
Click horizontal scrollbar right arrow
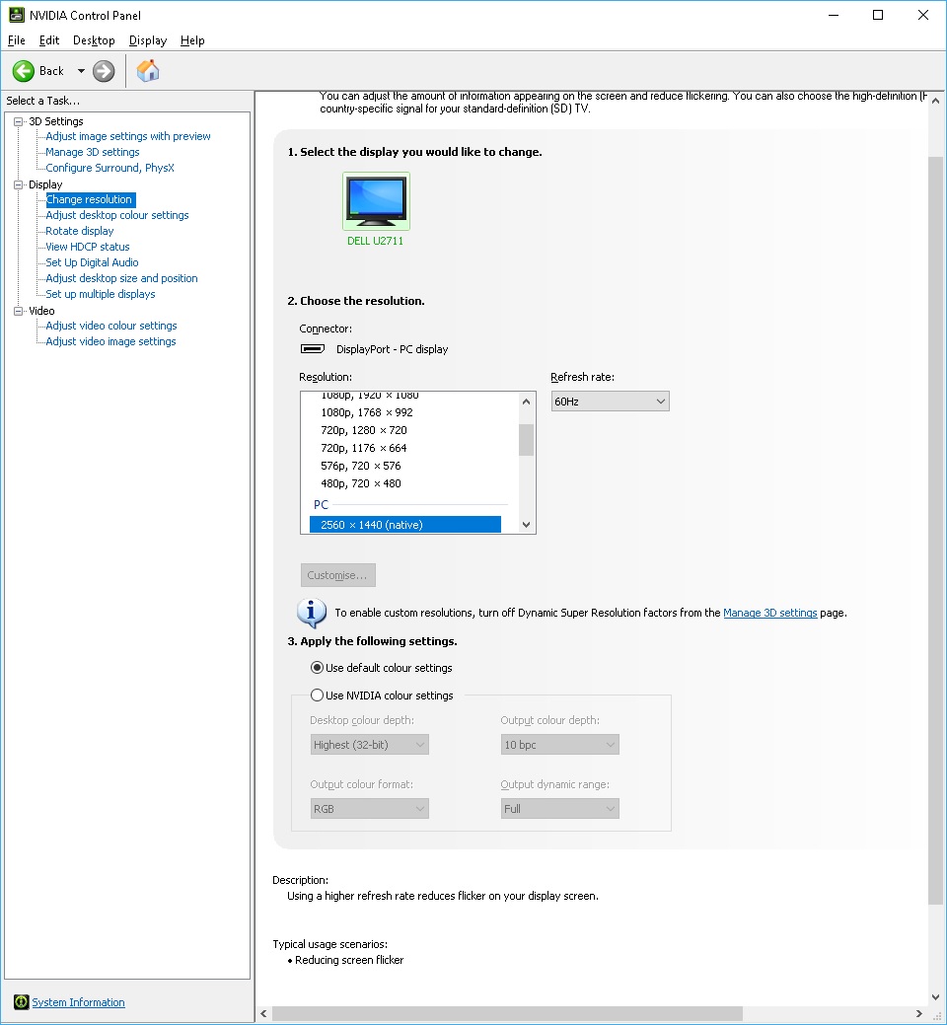pyautogui.click(x=919, y=1014)
